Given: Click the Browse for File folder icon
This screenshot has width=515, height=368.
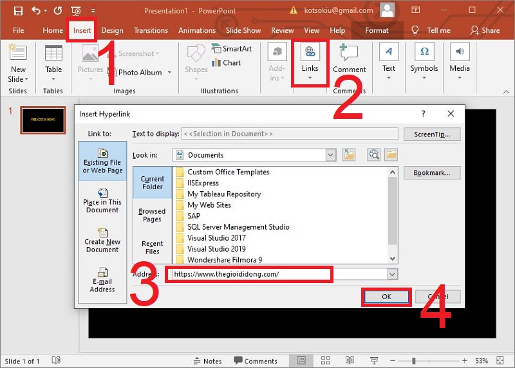Looking at the screenshot, I should [391, 154].
